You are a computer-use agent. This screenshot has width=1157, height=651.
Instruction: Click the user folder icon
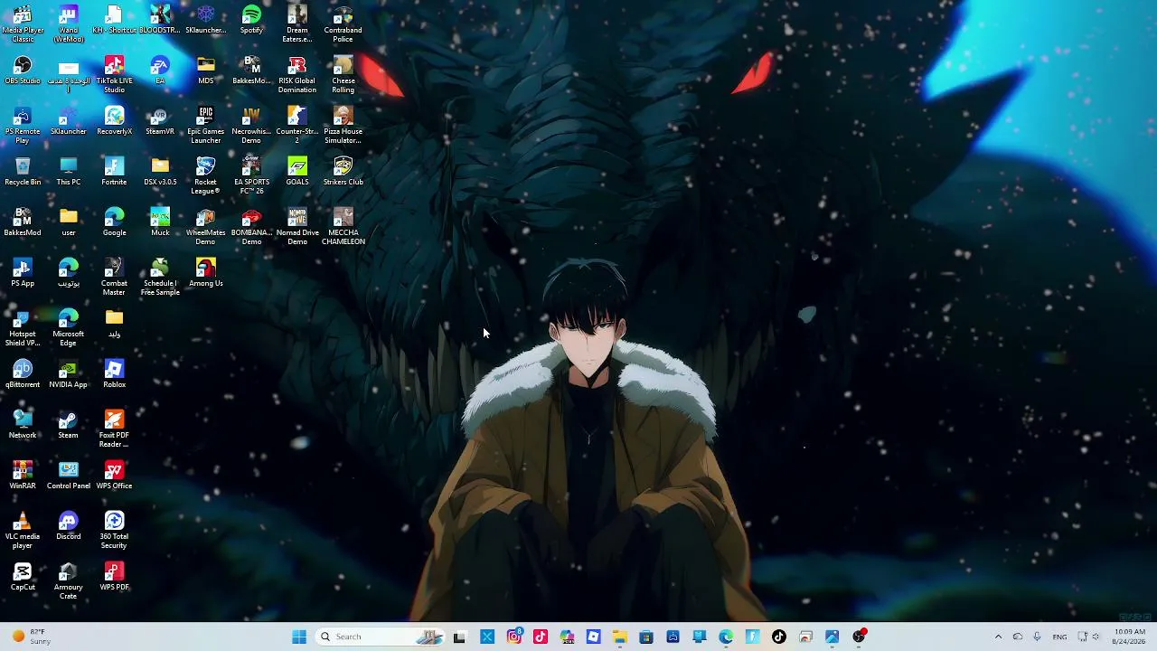pos(69,222)
